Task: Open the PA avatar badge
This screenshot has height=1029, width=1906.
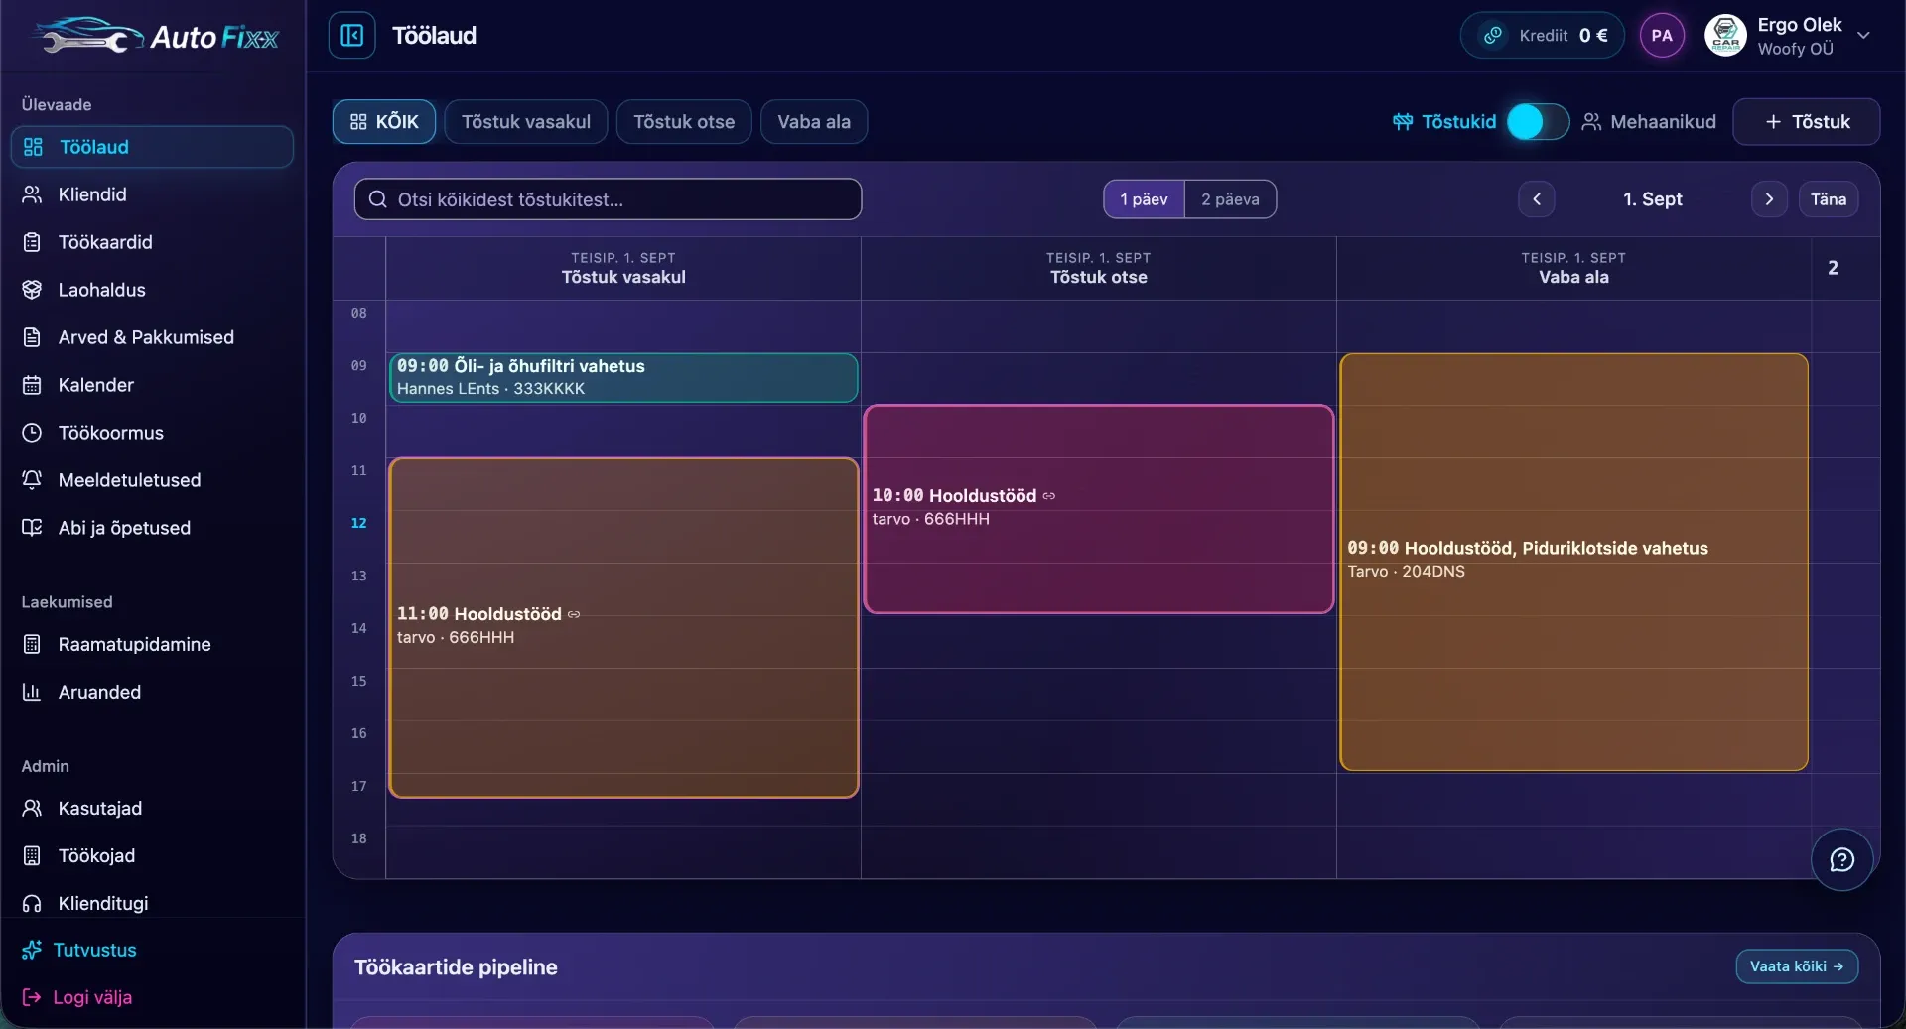Action: coord(1662,36)
